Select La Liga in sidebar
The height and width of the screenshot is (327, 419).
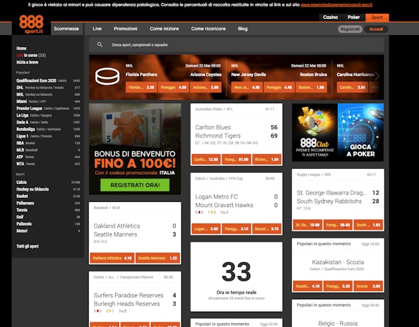(x=48, y=115)
